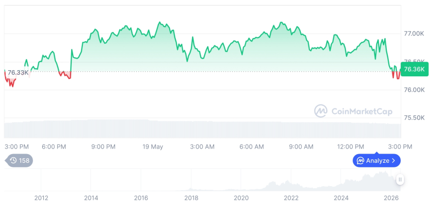Screen dimensions: 437x204
Task: Select the 2014 mark on the timeline
Action: tap(91, 198)
